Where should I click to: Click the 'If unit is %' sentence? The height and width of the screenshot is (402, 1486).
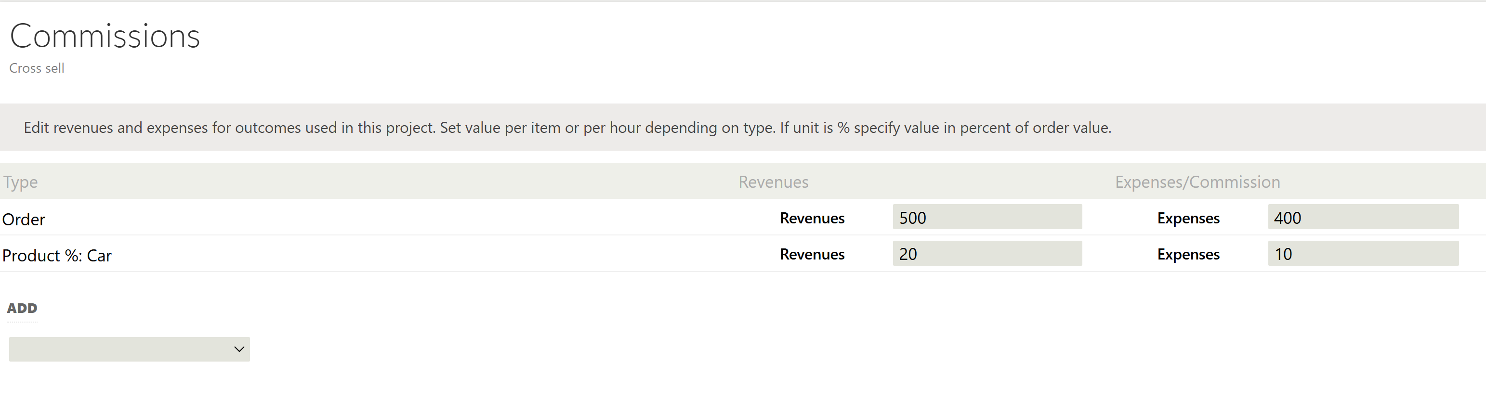point(945,128)
